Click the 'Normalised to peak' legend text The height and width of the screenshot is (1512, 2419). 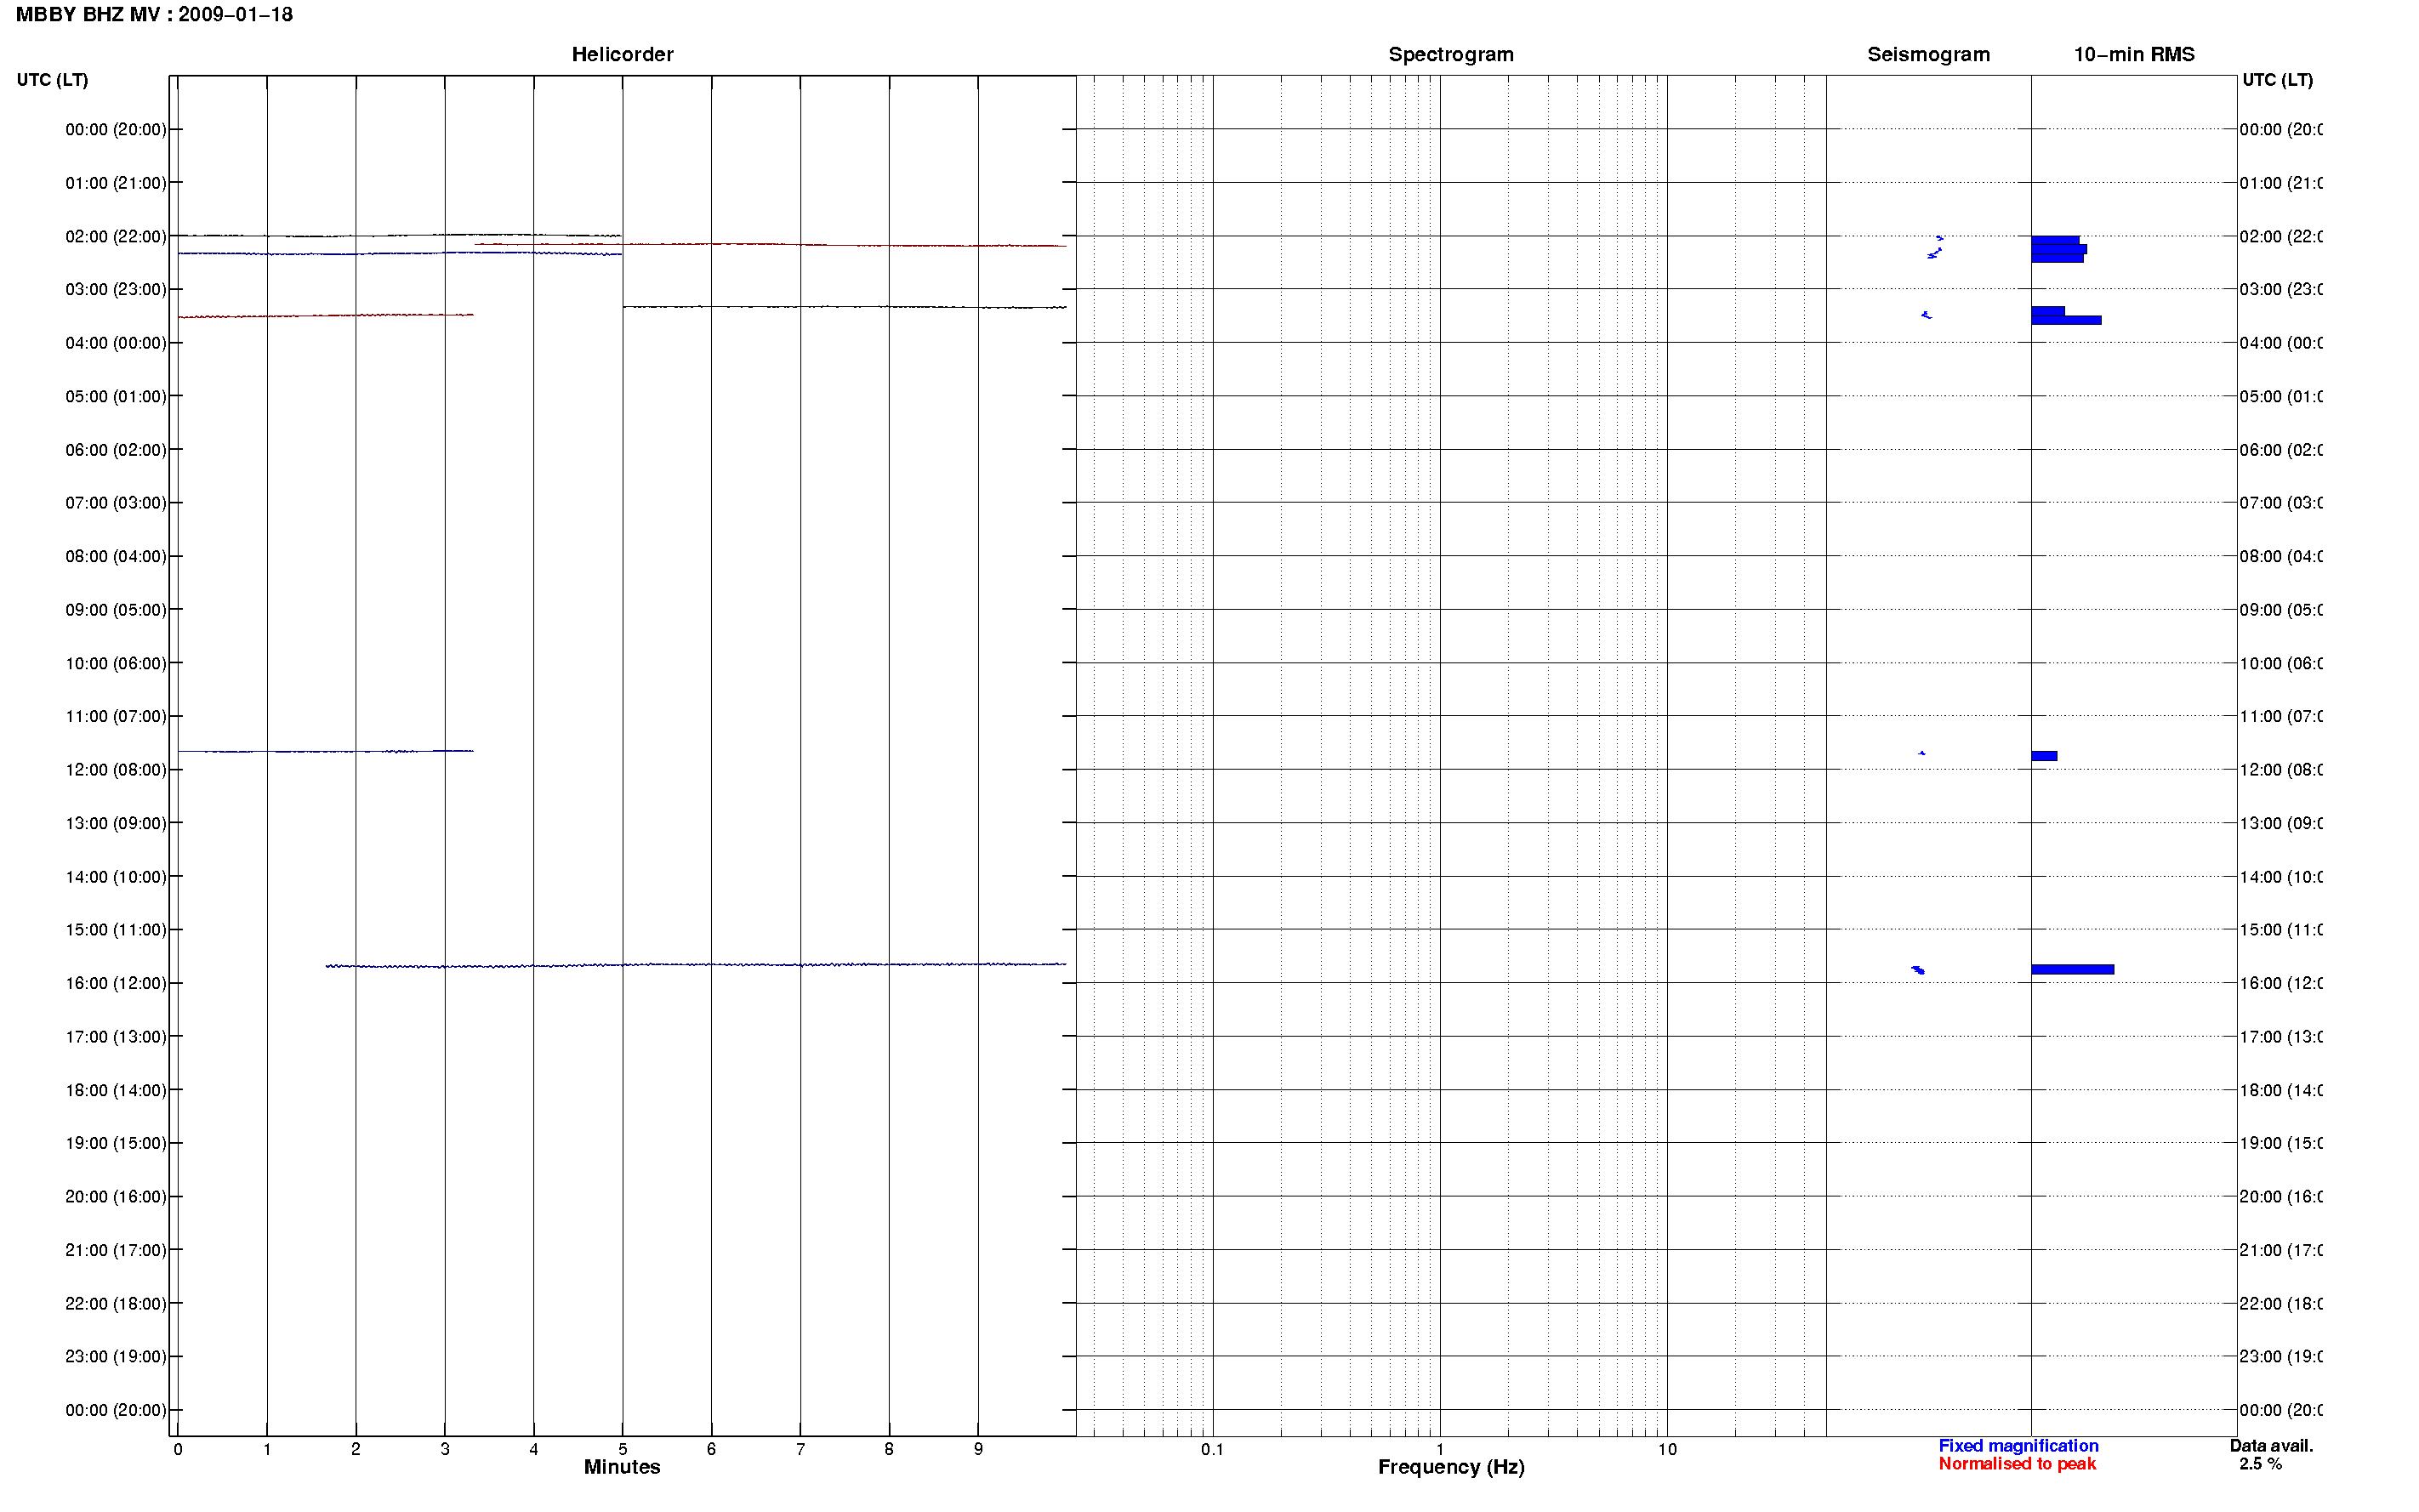pyautogui.click(x=2017, y=1464)
